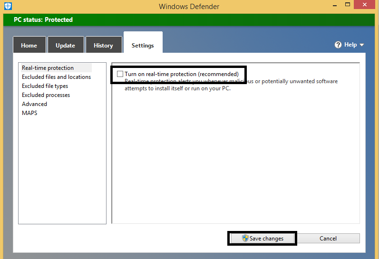Image resolution: width=379 pixels, height=259 pixels.
Task: Click the Cancel button
Action: pos(328,239)
